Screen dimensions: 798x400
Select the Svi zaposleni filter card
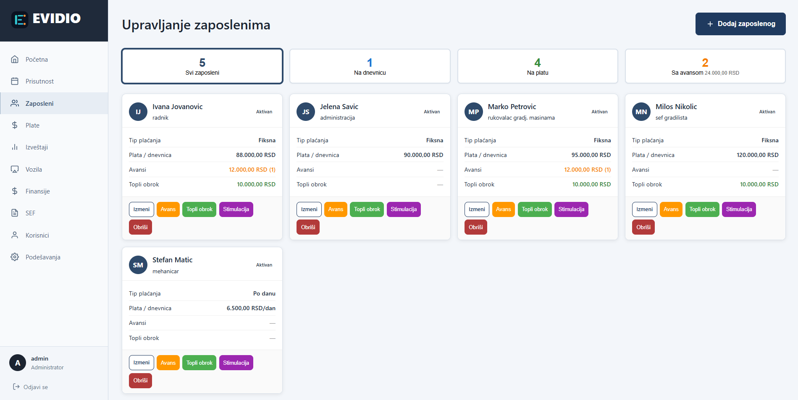[x=202, y=66]
